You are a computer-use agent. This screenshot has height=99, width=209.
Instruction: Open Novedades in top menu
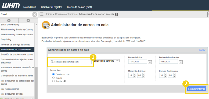[x=30, y=7]
